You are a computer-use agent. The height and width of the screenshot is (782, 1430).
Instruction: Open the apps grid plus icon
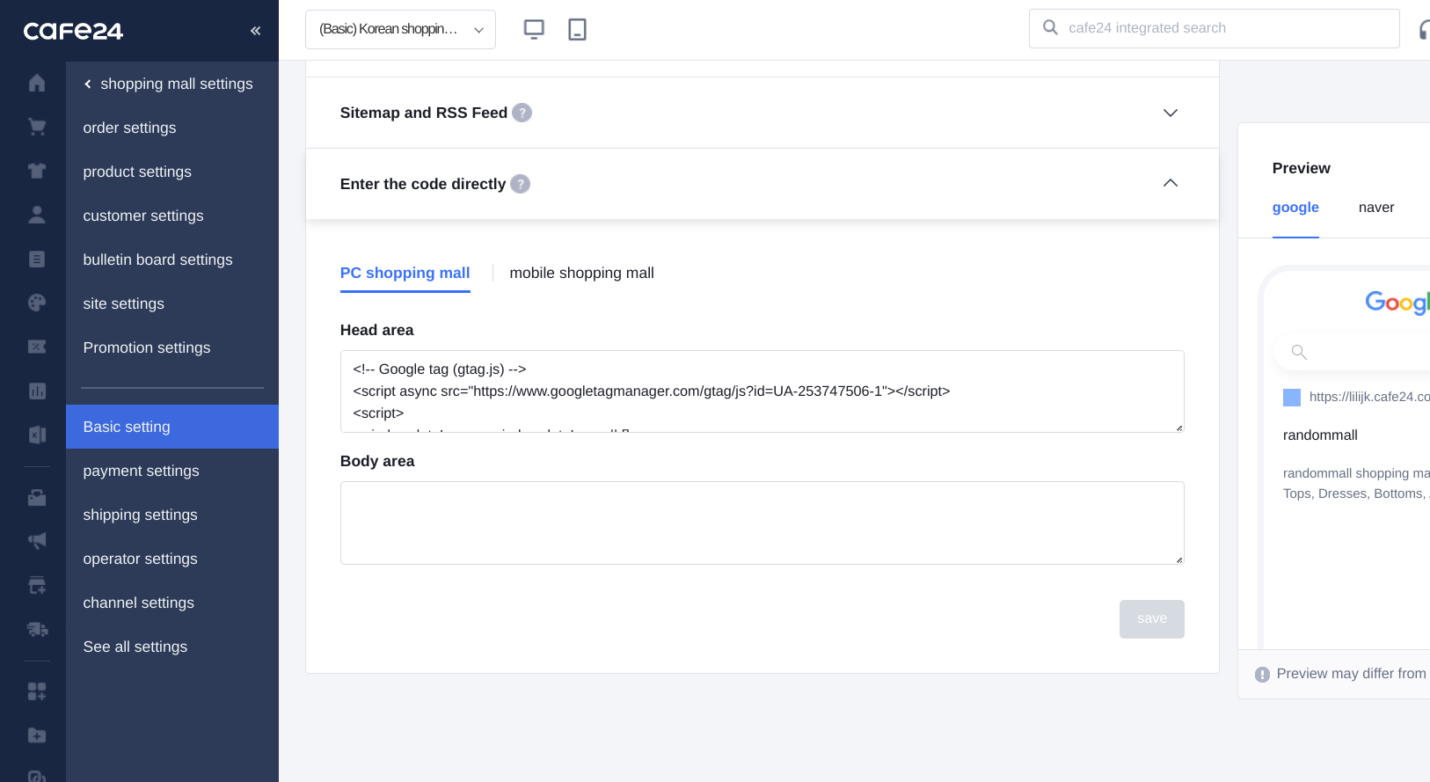click(37, 691)
